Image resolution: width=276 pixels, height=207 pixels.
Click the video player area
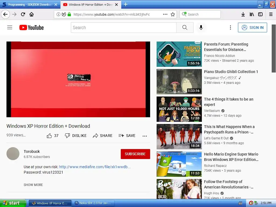[x=78, y=80]
